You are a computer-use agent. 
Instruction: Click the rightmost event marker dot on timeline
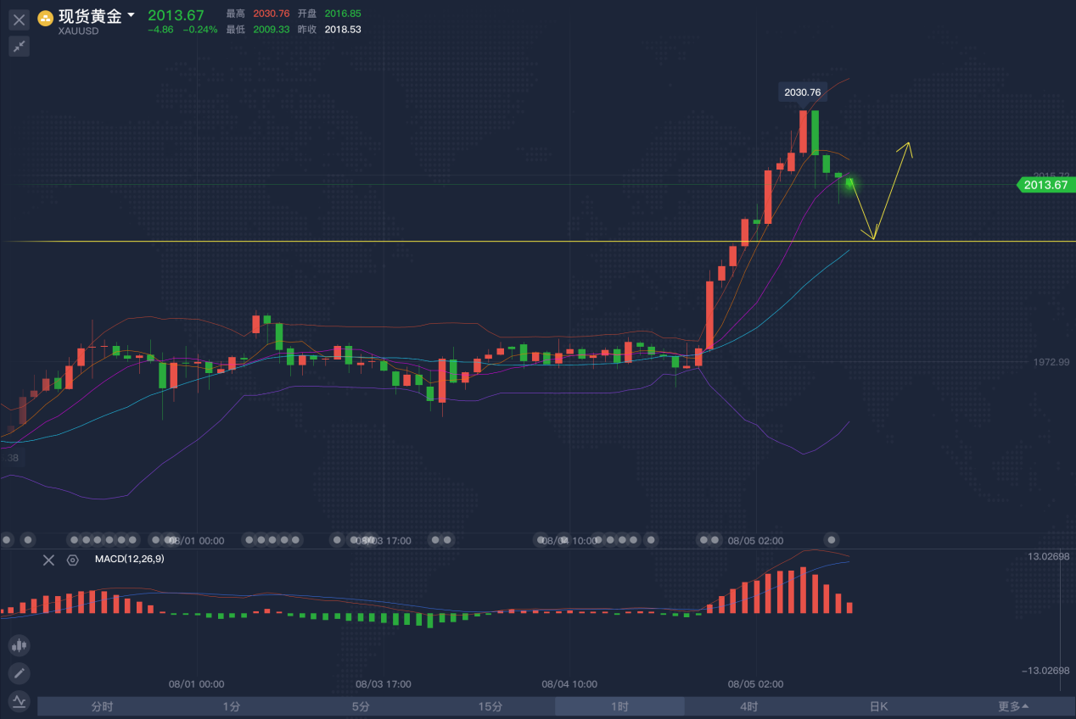point(833,539)
